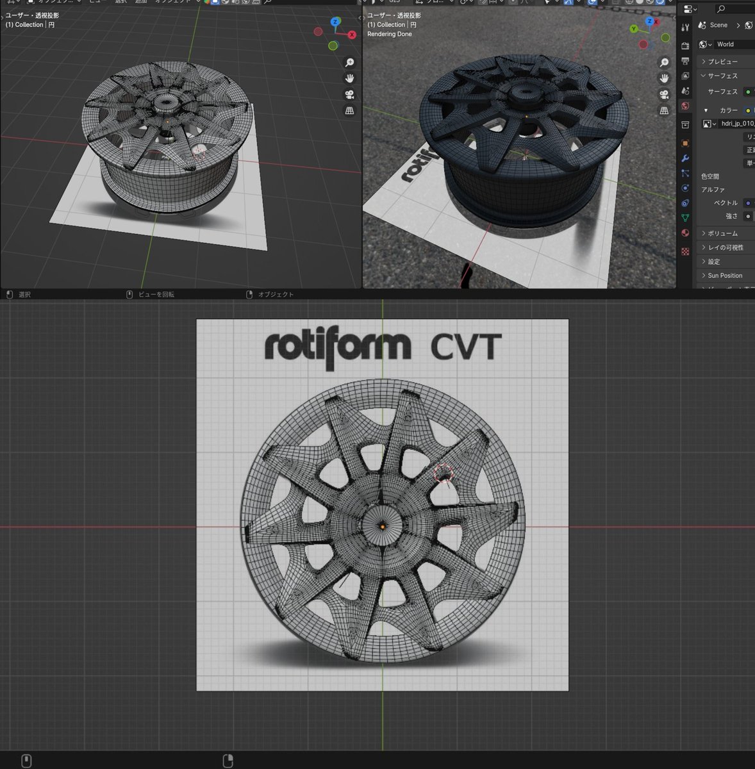Click the yellow カラー socket dot
The height and width of the screenshot is (769, 755).
(747, 111)
